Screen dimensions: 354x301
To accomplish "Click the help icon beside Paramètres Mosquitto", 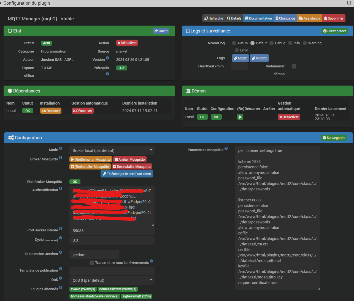I will [x=226, y=148].
